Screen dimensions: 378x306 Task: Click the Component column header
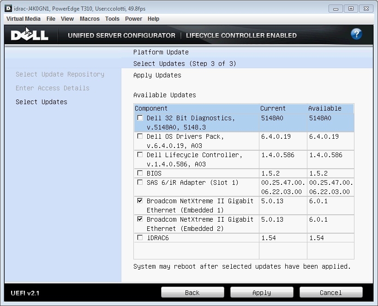(x=197, y=108)
